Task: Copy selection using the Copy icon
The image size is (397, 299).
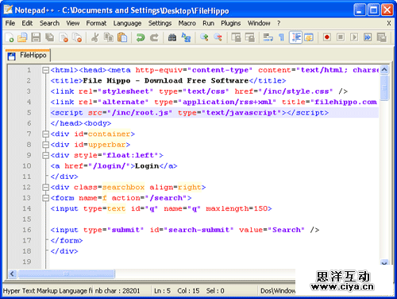Action: [x=109, y=37]
